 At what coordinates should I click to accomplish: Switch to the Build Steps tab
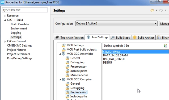click(x=120, y=37)
